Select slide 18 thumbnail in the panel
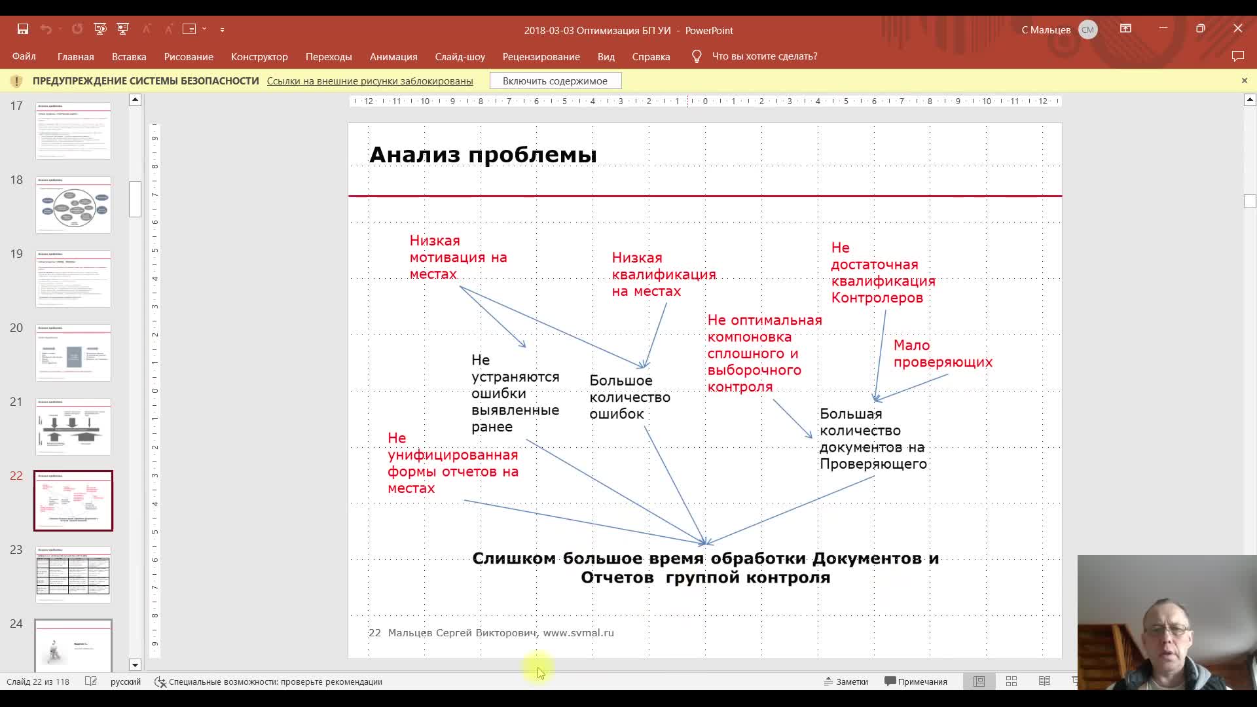Viewport: 1257px width, 707px height. pos(73,205)
